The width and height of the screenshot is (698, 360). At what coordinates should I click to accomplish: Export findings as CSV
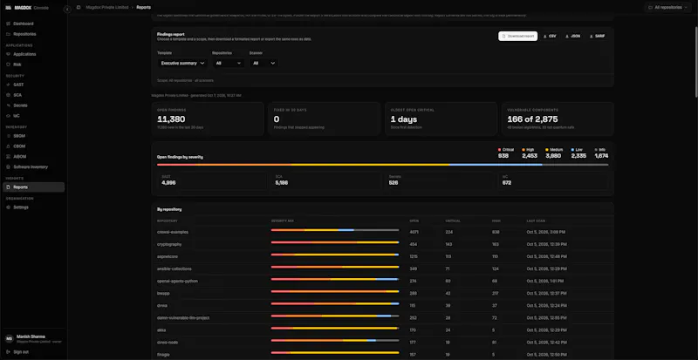coord(550,36)
